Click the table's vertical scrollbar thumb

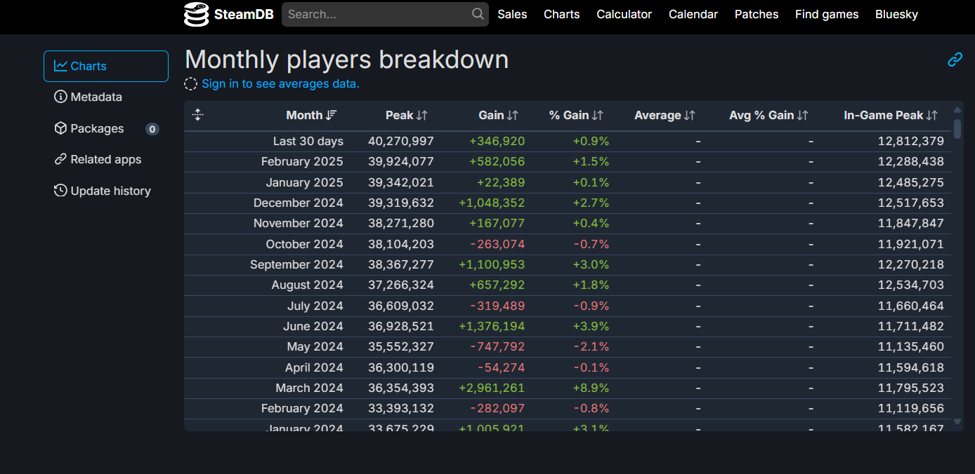pyautogui.click(x=957, y=129)
